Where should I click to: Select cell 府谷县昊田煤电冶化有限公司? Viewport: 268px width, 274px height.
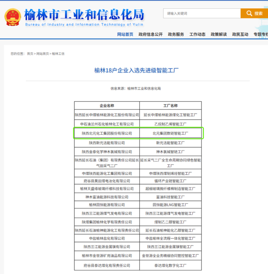(107, 181)
